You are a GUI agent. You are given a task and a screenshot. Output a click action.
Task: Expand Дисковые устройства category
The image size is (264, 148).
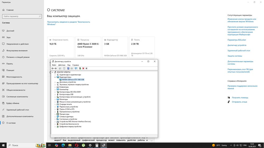55,82
